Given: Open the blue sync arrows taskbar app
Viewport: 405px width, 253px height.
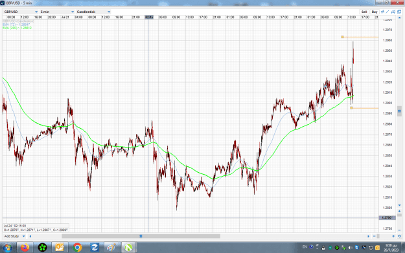Looking at the screenshot, I should point(95,248).
